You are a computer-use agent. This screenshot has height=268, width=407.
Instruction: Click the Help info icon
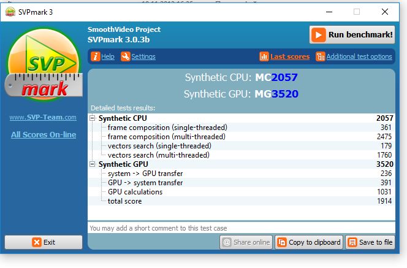[x=95, y=56]
